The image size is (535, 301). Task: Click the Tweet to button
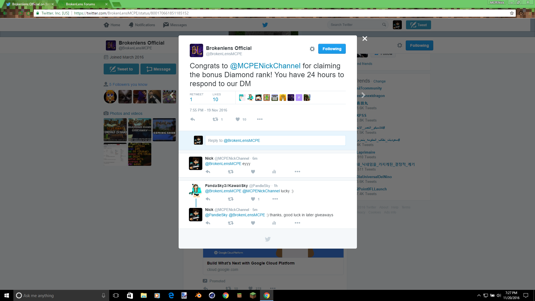point(121,69)
